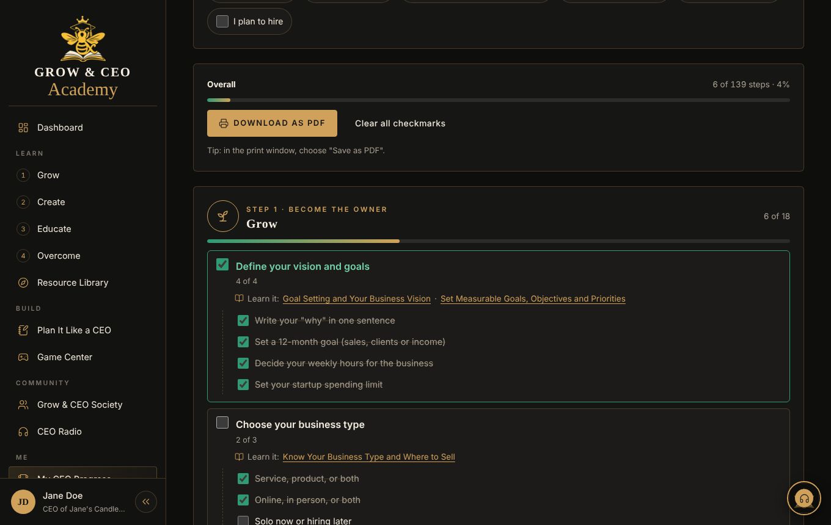
Task: Click the Game Center controller icon
Action: click(x=23, y=357)
